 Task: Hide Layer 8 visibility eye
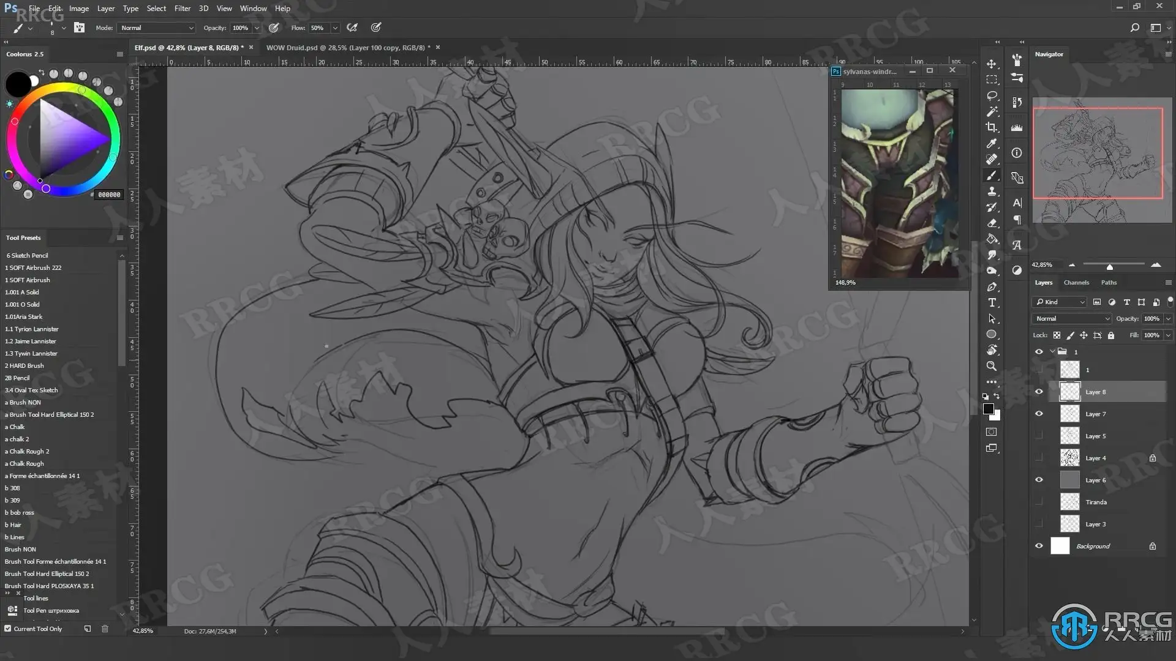click(x=1039, y=392)
